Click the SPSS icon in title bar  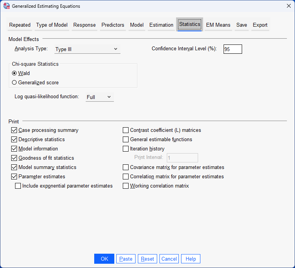point(6,6)
